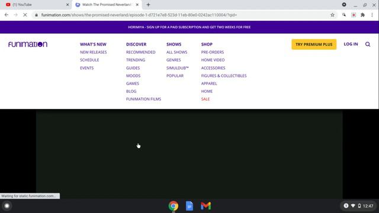Open the EVENTS link
Viewport: 379px width, 213px height.
pyautogui.click(x=87, y=68)
